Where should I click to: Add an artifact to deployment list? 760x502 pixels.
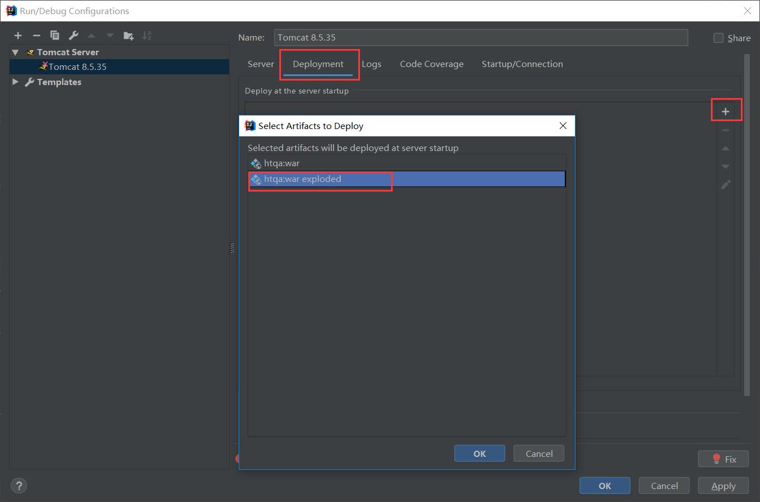click(x=726, y=112)
